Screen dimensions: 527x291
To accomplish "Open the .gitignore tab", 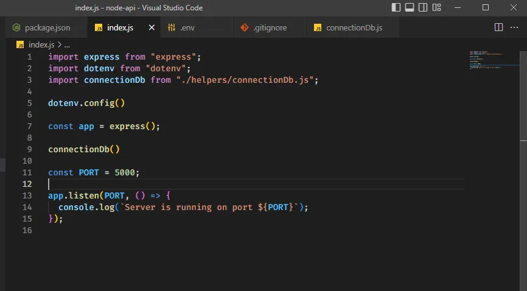I will pyautogui.click(x=270, y=27).
